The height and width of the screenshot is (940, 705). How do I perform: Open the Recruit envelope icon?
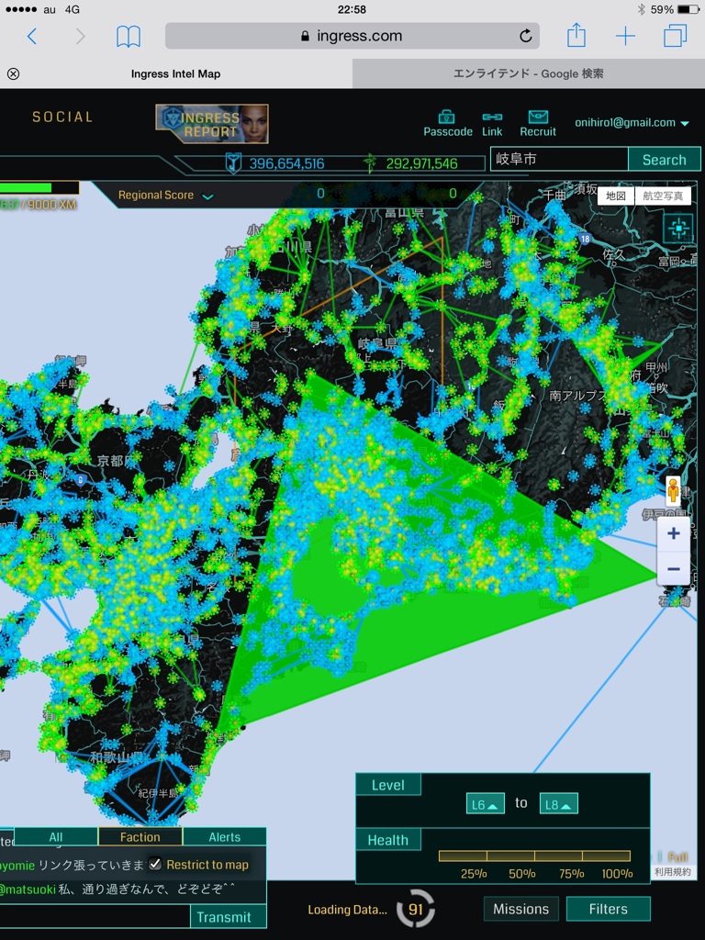pyautogui.click(x=538, y=117)
